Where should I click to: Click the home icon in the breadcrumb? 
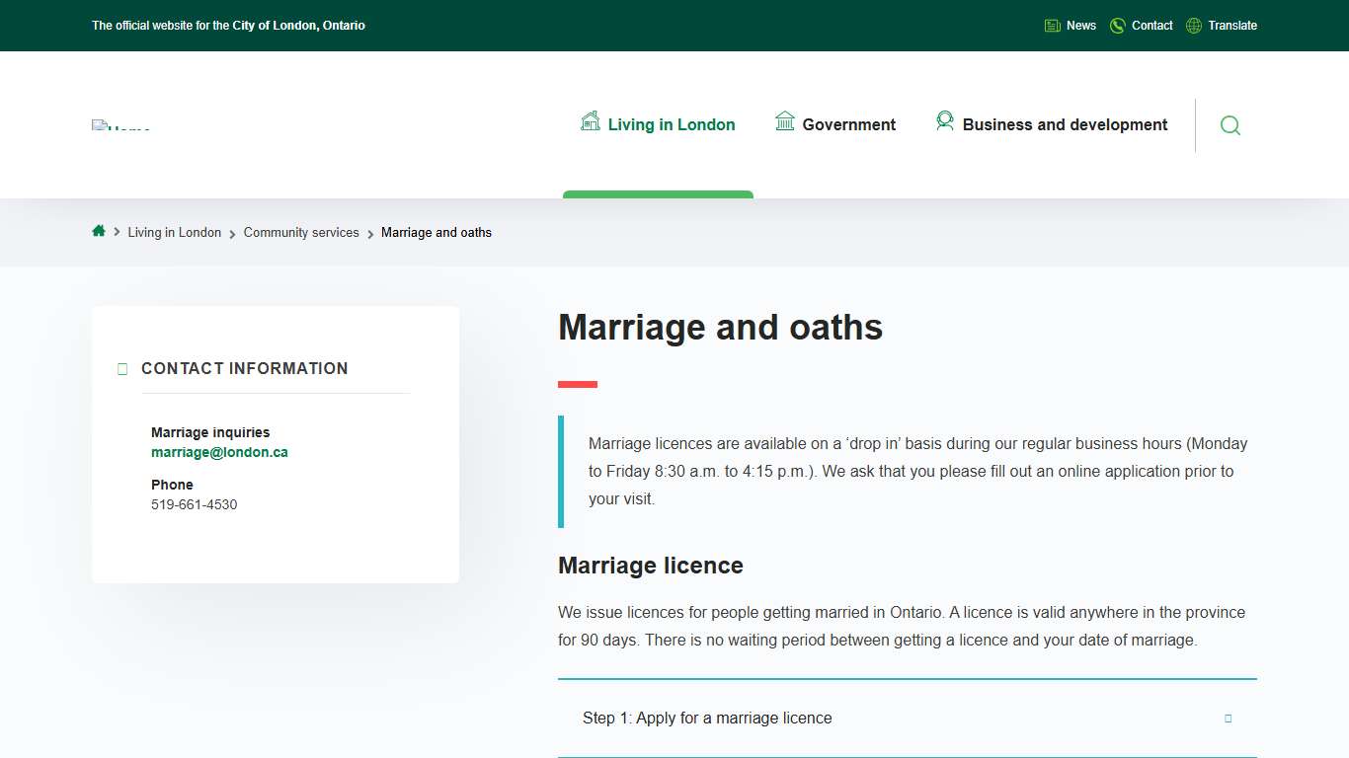click(x=99, y=231)
